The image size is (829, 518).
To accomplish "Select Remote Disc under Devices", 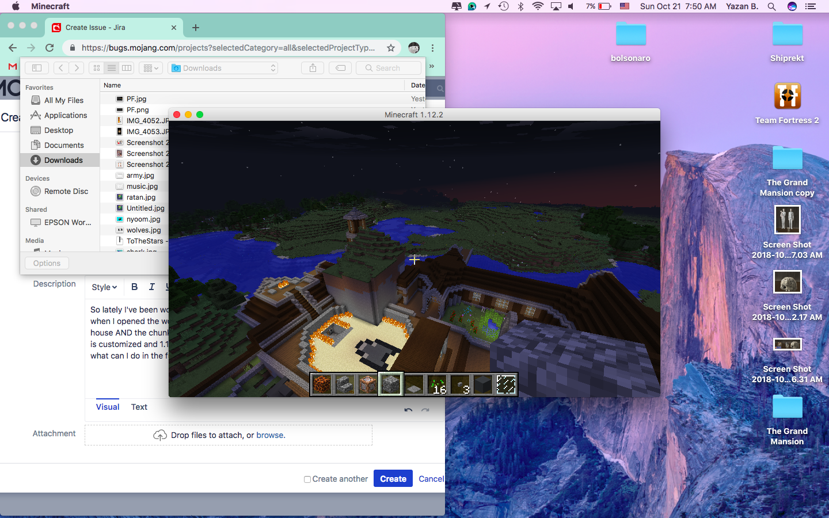I will click(60, 191).
